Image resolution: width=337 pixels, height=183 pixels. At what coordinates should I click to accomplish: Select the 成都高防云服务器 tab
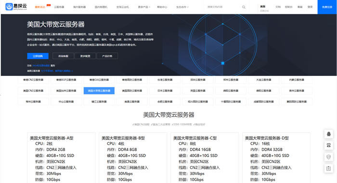coord(264,102)
